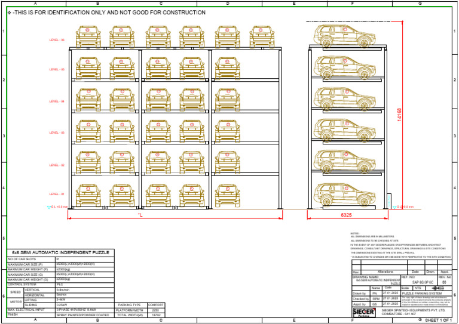Click the "LEVEL - 06" label

click(57, 40)
